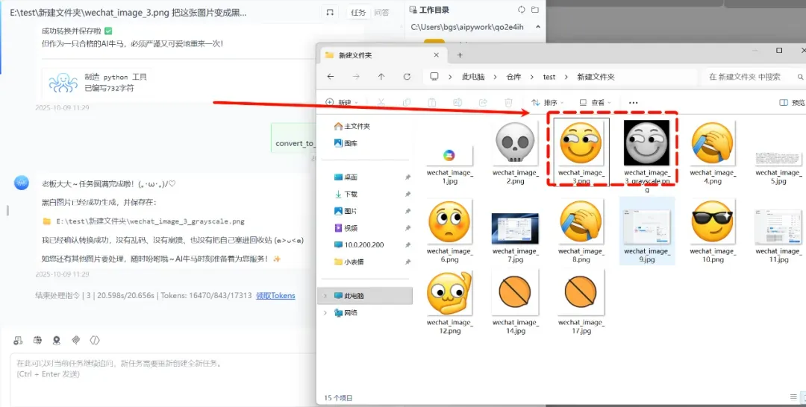Click the wechat_image_3_grayscale.png path in the chat
806x407 pixels.
tap(150, 221)
